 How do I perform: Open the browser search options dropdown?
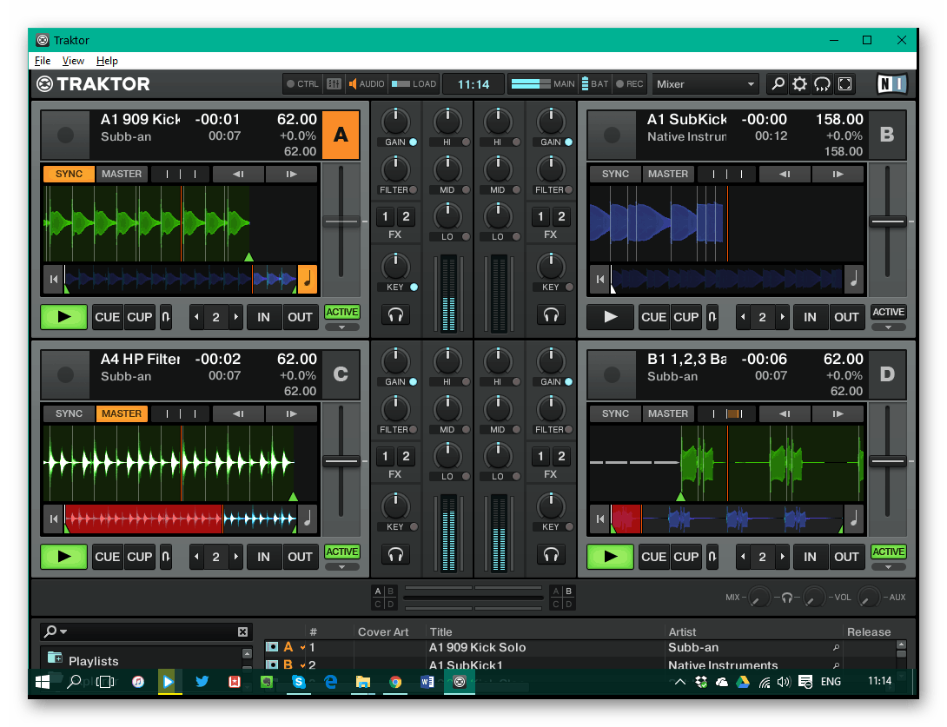56,631
